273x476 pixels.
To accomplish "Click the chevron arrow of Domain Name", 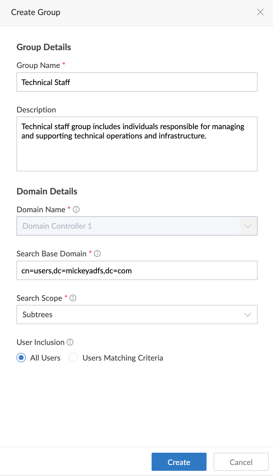I will (248, 226).
